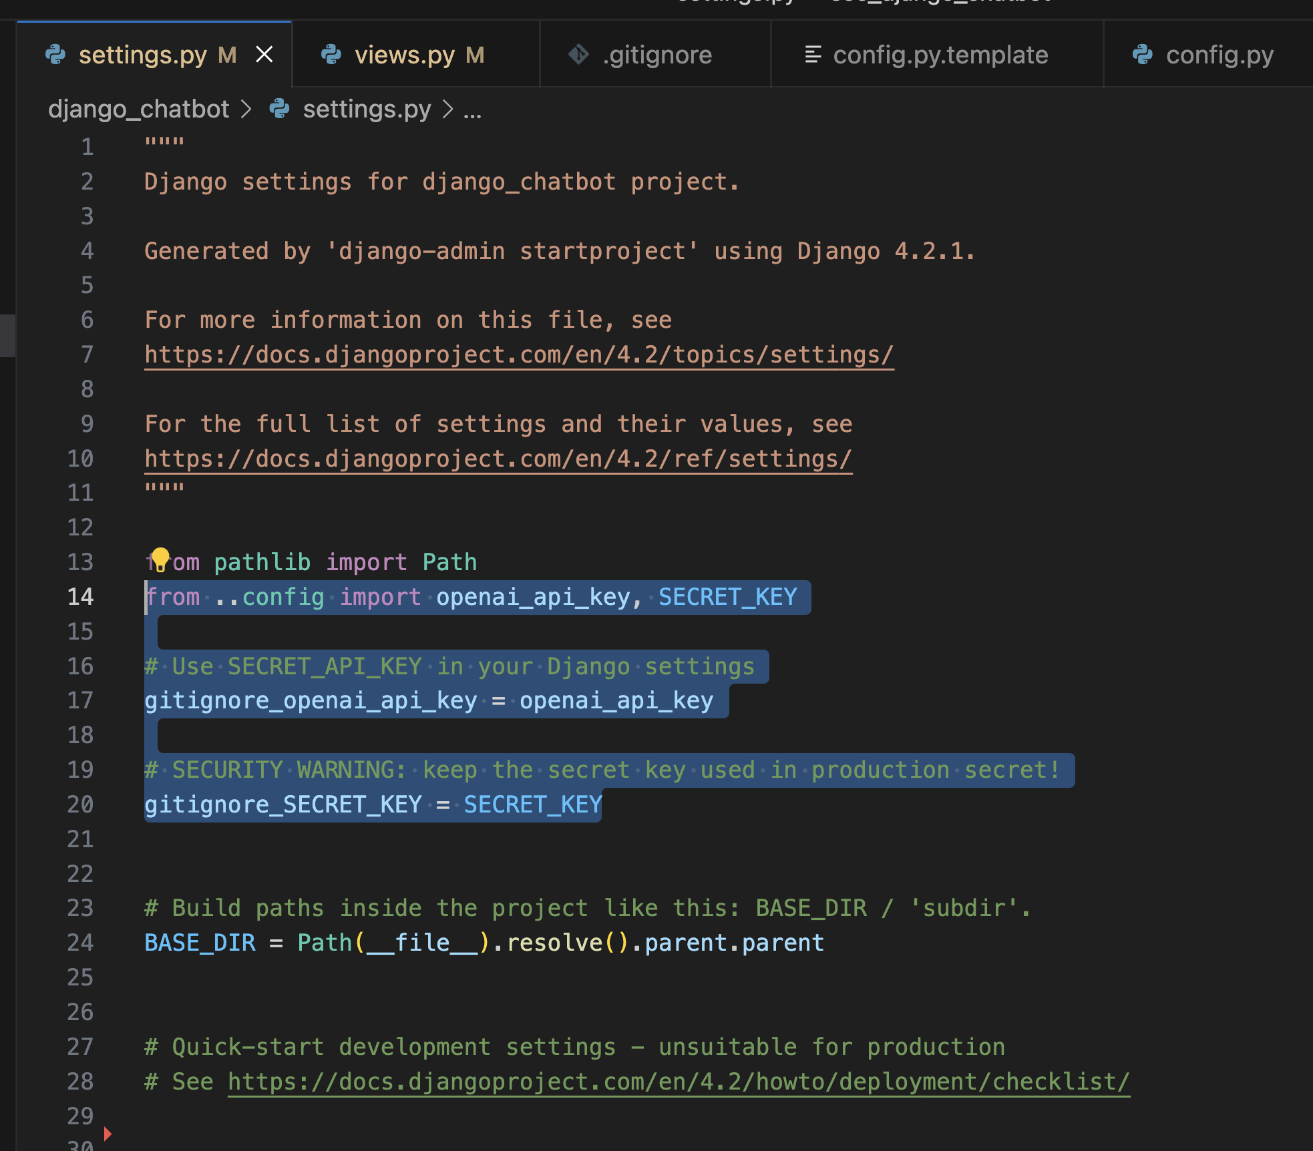Open the ref/settings documentation link

click(x=498, y=459)
